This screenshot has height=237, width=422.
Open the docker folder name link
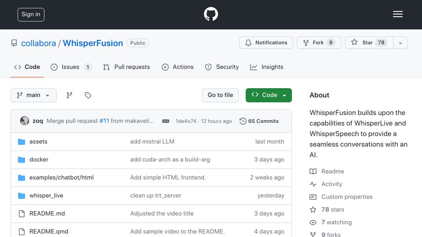39,160
